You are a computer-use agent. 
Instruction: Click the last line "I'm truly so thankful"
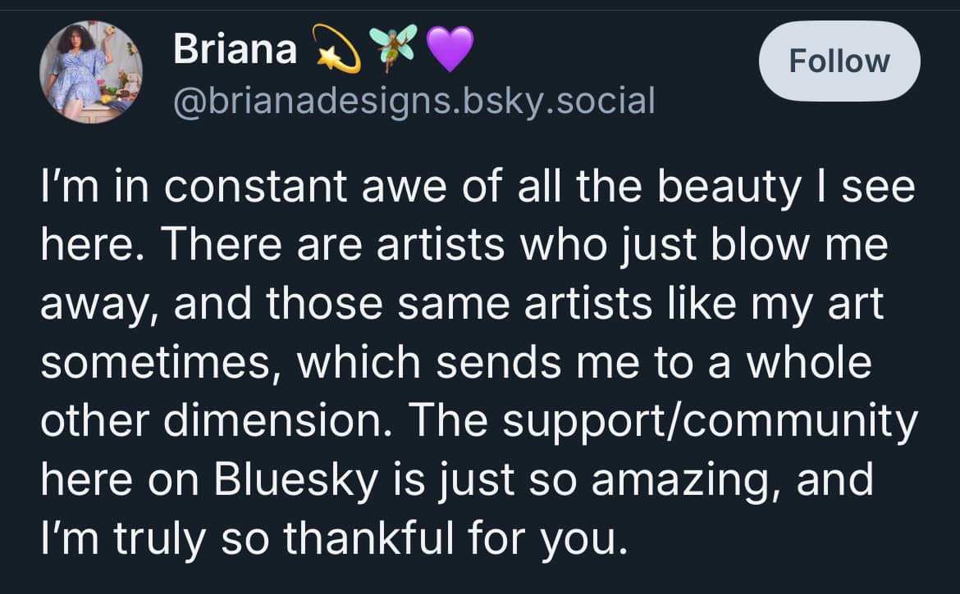(328, 538)
